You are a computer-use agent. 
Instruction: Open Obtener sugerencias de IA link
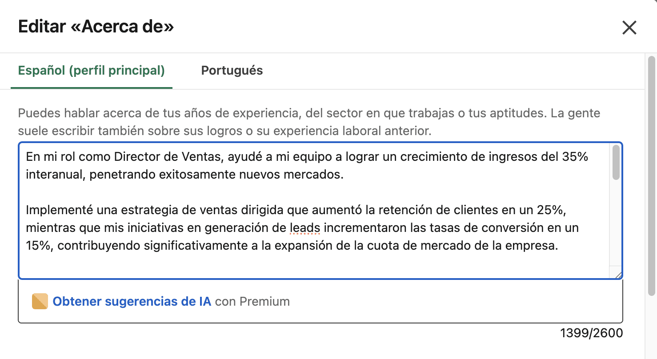[132, 302]
